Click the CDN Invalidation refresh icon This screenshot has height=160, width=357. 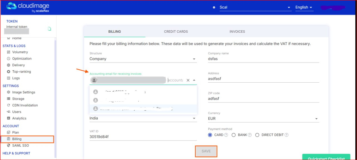tap(8, 105)
